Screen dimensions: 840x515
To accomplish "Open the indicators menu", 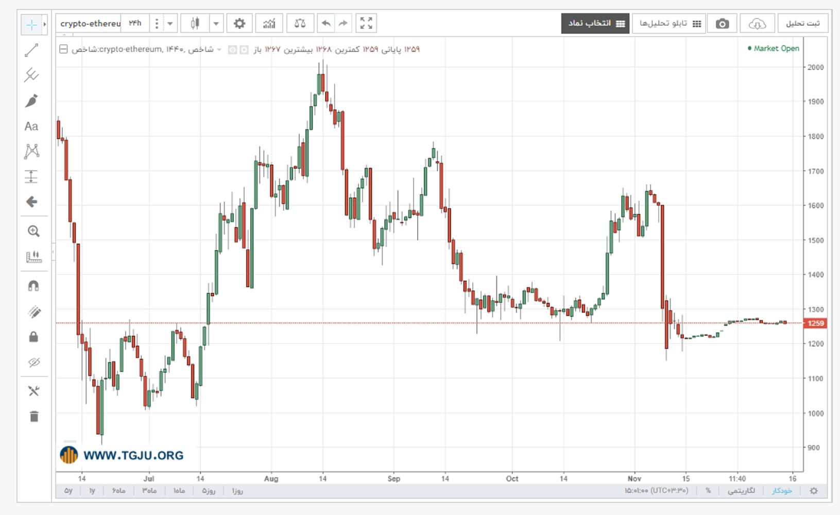I will [x=269, y=23].
